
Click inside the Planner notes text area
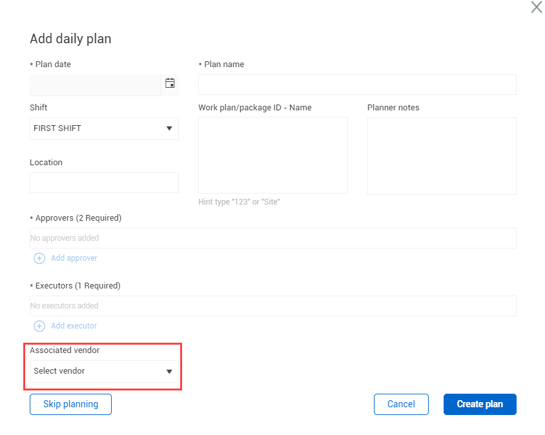pyautogui.click(x=442, y=156)
